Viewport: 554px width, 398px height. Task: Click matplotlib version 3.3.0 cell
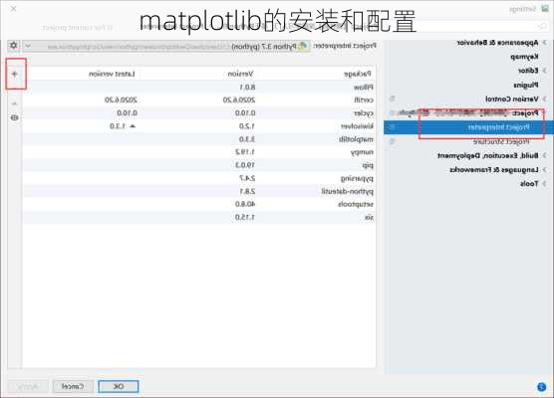point(247,139)
